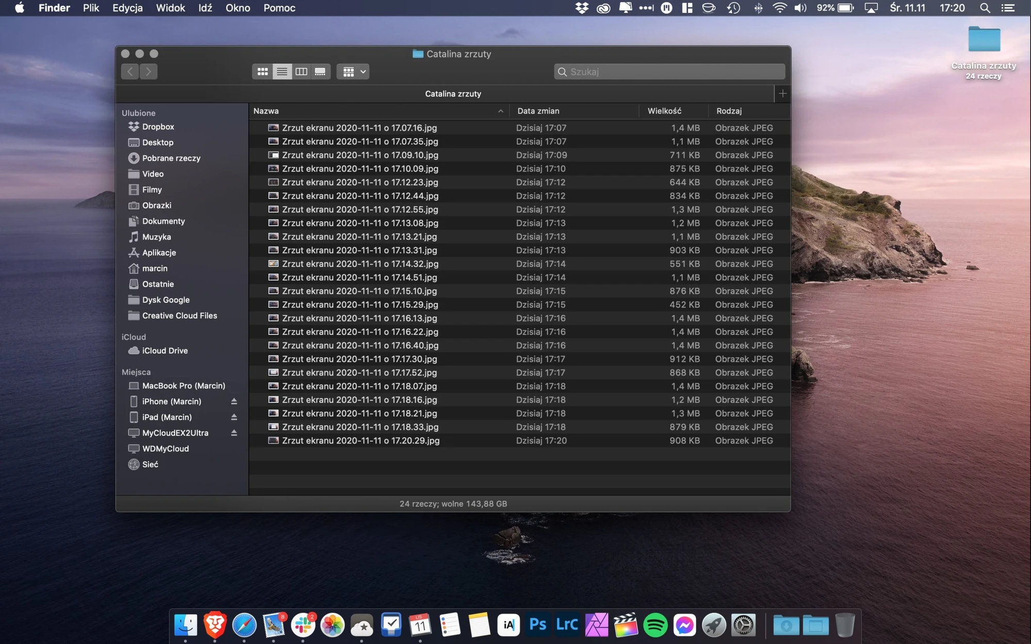This screenshot has width=1031, height=644.
Task: Open volume control in menu bar
Action: [800, 8]
